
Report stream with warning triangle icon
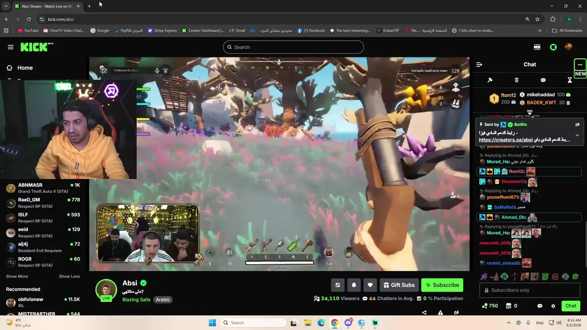point(440,313)
